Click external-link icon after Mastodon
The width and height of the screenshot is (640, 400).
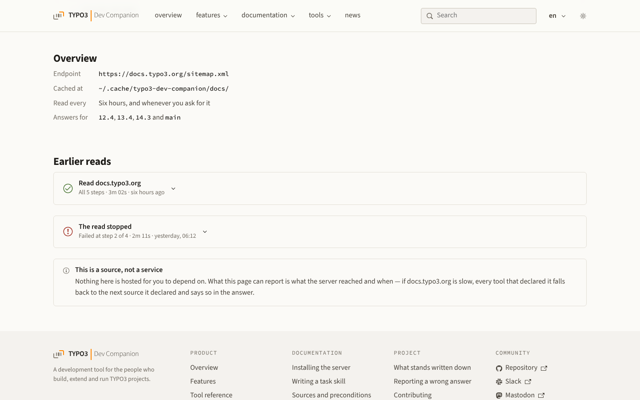(541, 396)
